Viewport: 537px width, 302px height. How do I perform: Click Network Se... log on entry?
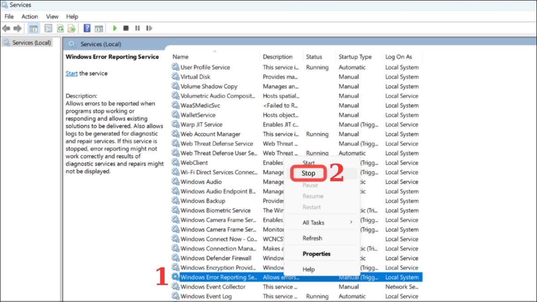[402, 287]
